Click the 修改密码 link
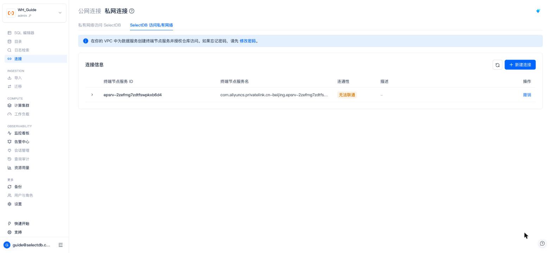 (247, 41)
